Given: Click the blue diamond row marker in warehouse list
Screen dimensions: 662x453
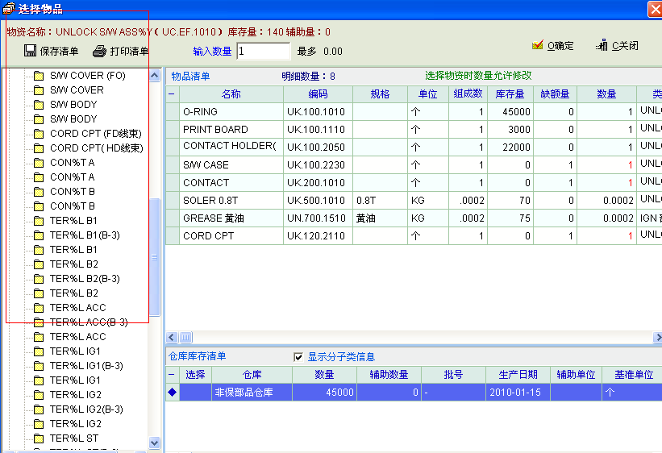Looking at the screenshot, I should pos(172,393).
